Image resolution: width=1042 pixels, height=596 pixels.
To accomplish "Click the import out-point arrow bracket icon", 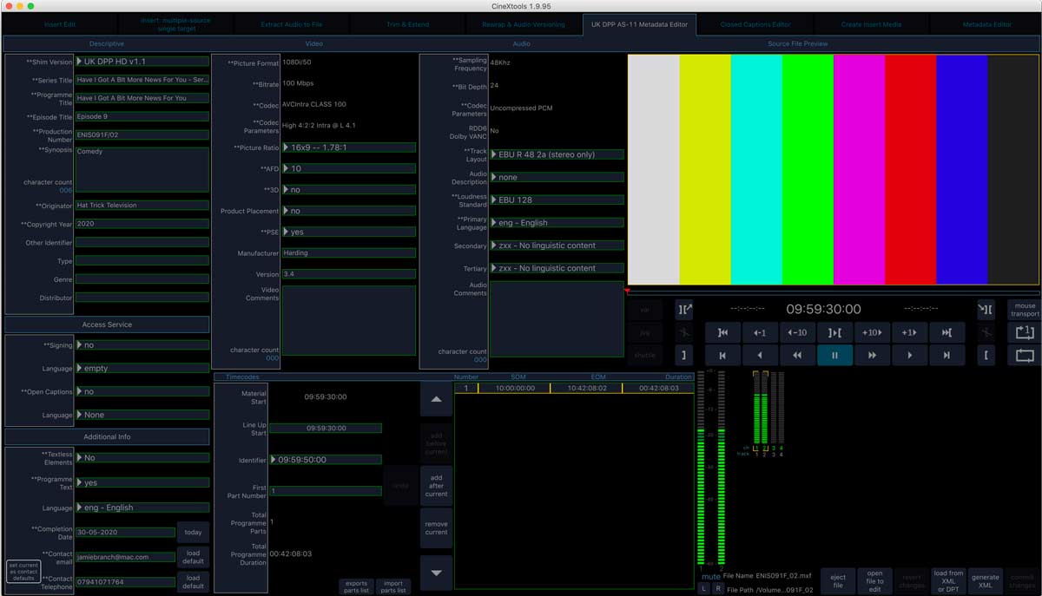I will 986,309.
